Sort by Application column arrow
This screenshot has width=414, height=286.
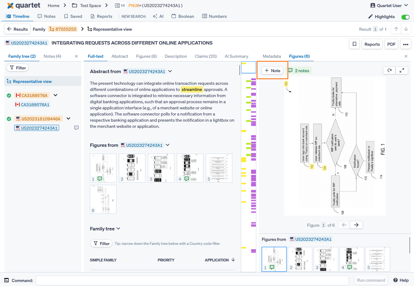[x=233, y=260]
